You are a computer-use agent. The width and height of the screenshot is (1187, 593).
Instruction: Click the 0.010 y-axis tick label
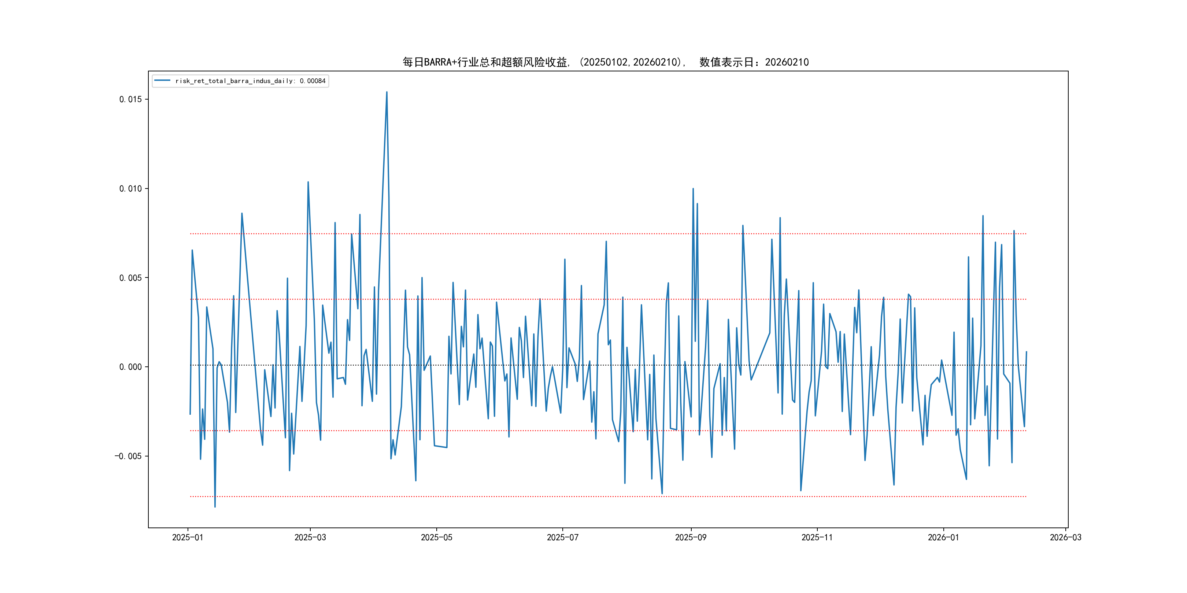click(x=130, y=189)
